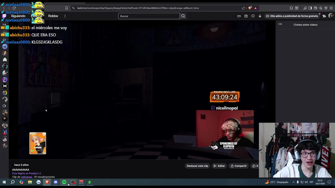335x188 pixels.
Task: Click the avatar card thumbnail in the video
Action: (38, 143)
